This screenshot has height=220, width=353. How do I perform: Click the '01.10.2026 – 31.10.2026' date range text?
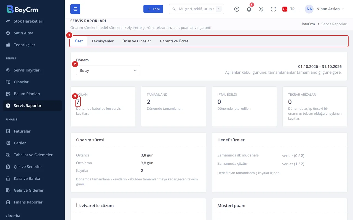pyautogui.click(x=320, y=67)
